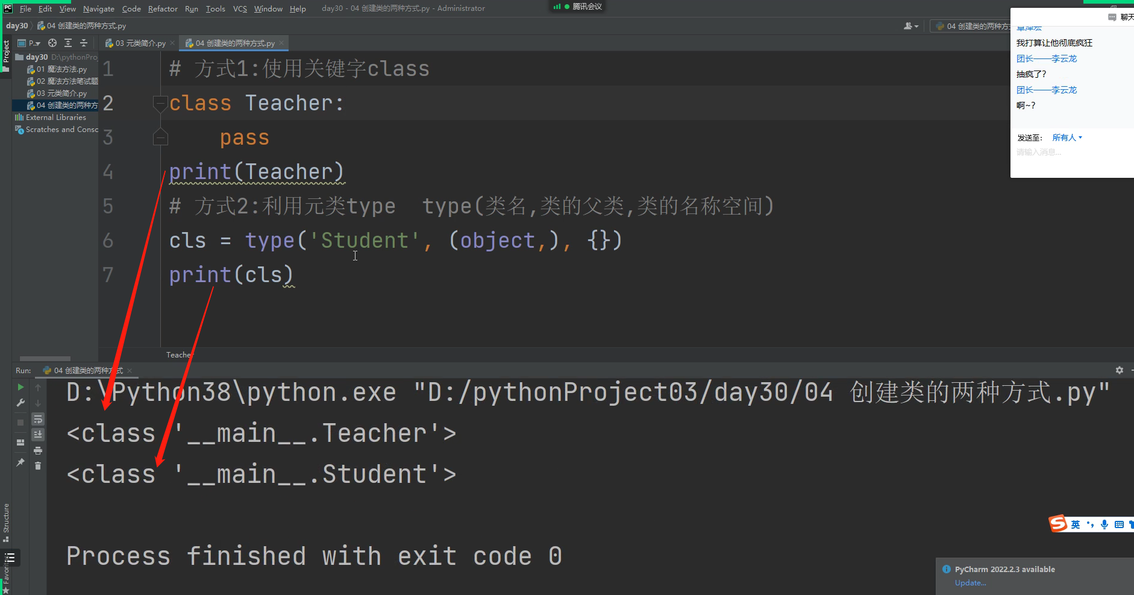Click the Down the Stack Trace arrow

(38, 403)
